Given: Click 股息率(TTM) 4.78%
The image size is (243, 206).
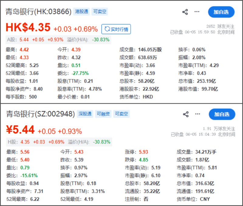Looking at the screenshot, I should [80, 89].
